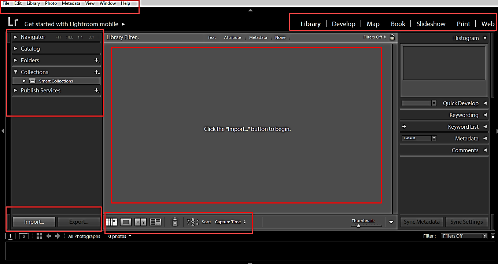Switch to the Print module
Image resolution: width=498 pixels, height=264 pixels.
[x=463, y=24]
